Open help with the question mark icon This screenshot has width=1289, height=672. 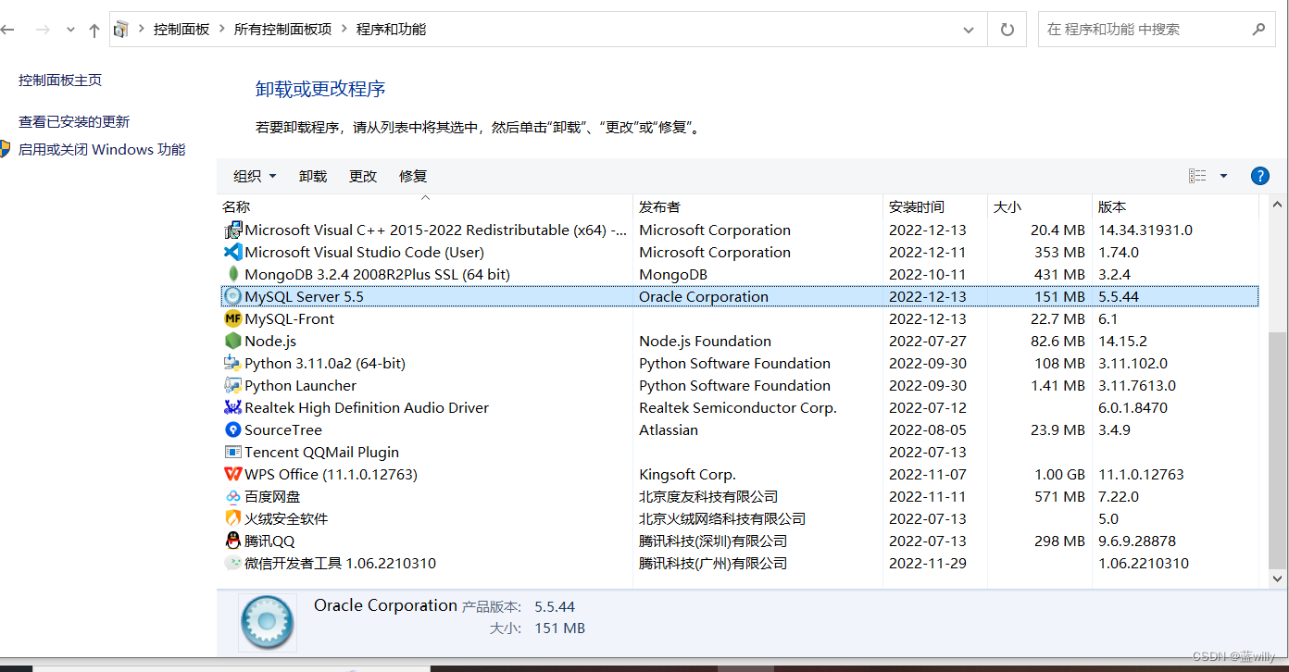(1259, 176)
